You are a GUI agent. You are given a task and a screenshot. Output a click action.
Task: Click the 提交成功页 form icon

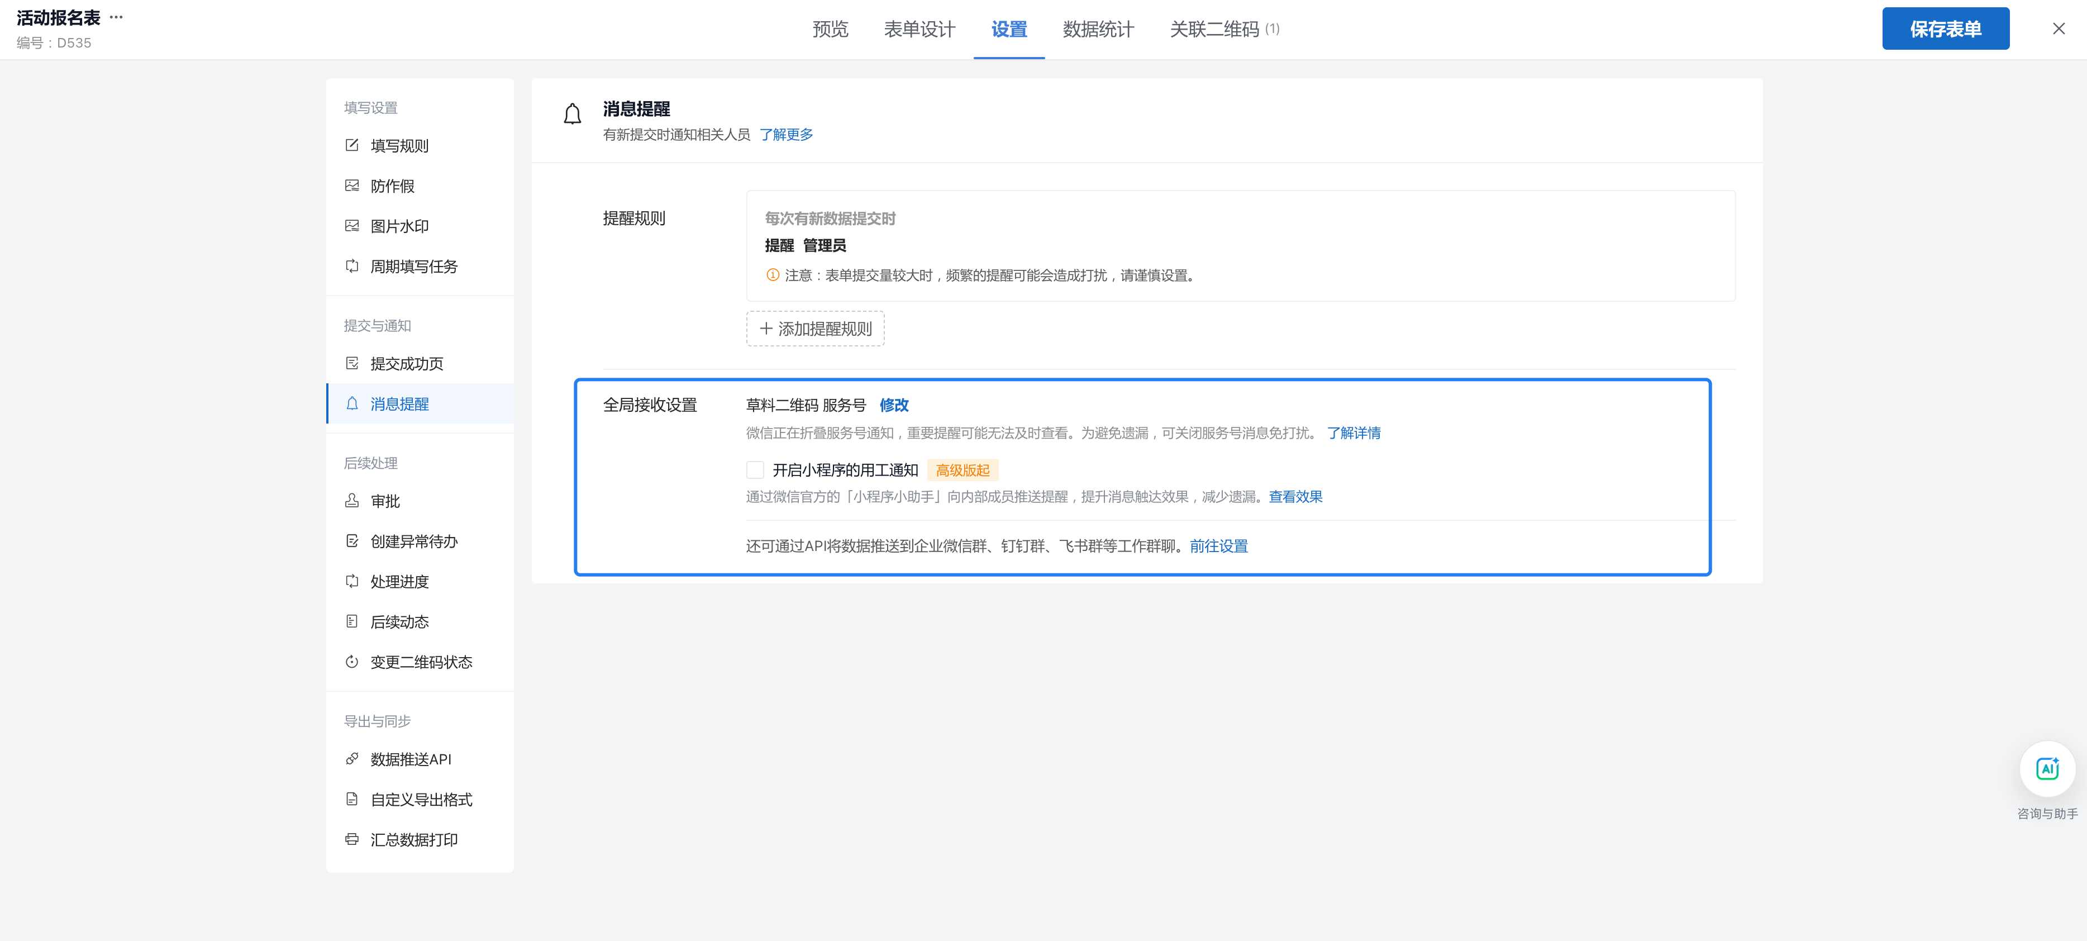click(351, 363)
